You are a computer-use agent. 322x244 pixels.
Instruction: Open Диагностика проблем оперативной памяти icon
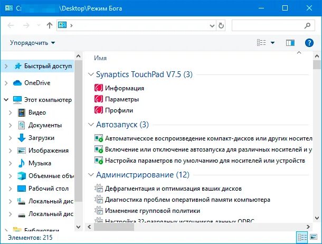[99, 200]
